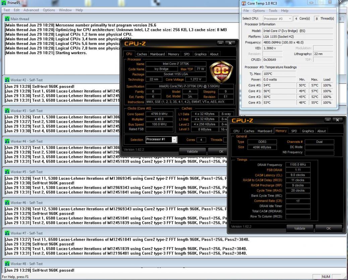Expand the Processor #1 selection dropdown in CPU-Z
348x280 pixels.
[x=174, y=139]
